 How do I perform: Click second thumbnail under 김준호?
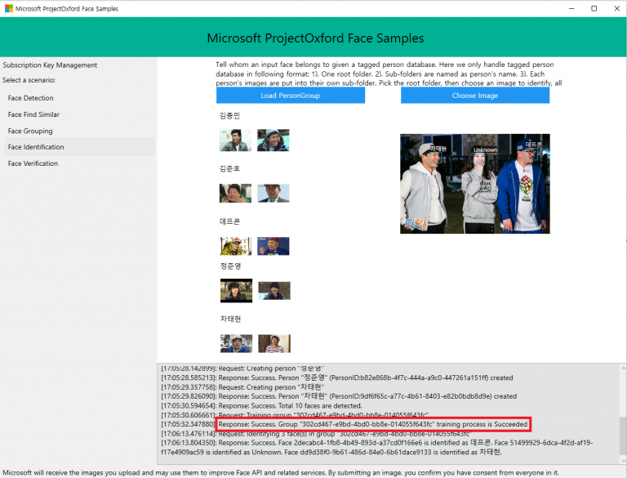(x=273, y=194)
